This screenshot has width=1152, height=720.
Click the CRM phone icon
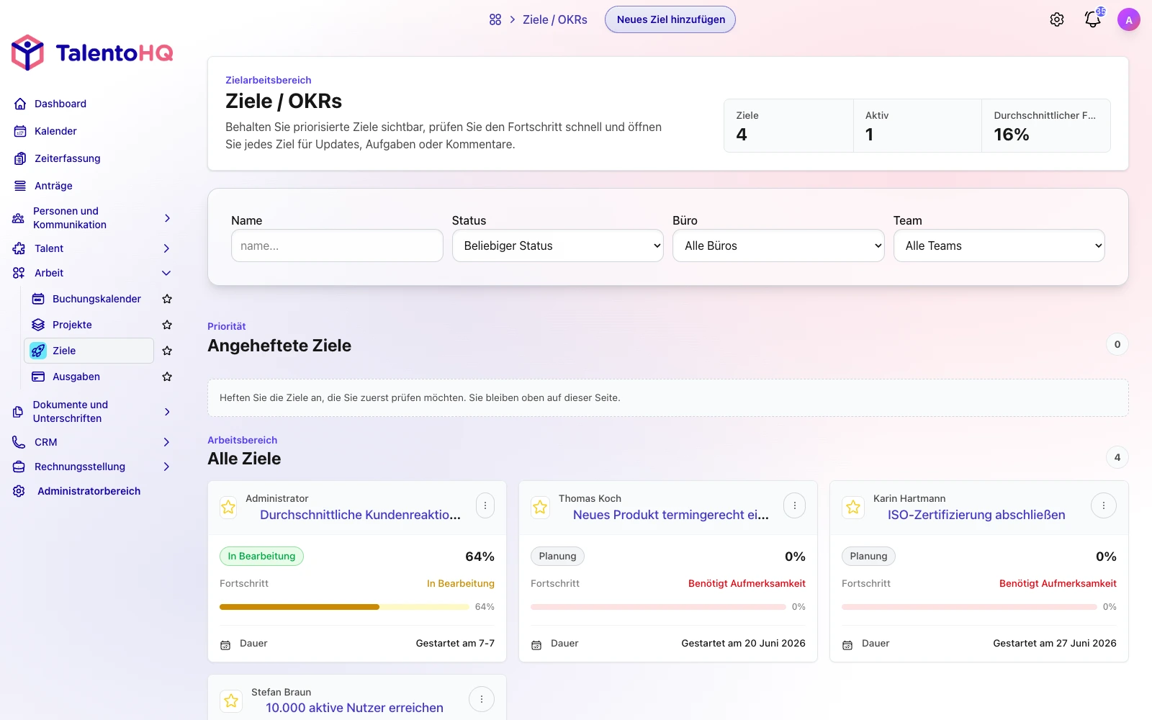pos(19,442)
